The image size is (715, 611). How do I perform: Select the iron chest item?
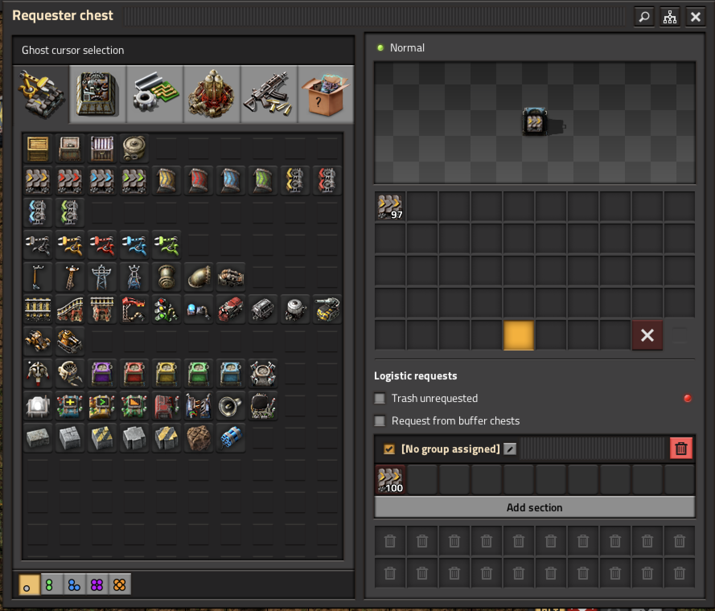[70, 148]
